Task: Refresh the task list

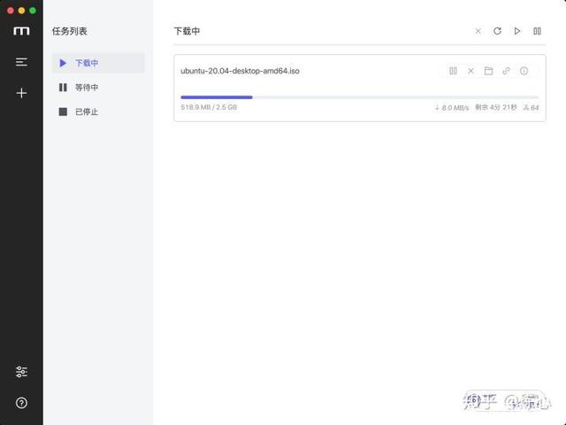Action: tap(497, 31)
